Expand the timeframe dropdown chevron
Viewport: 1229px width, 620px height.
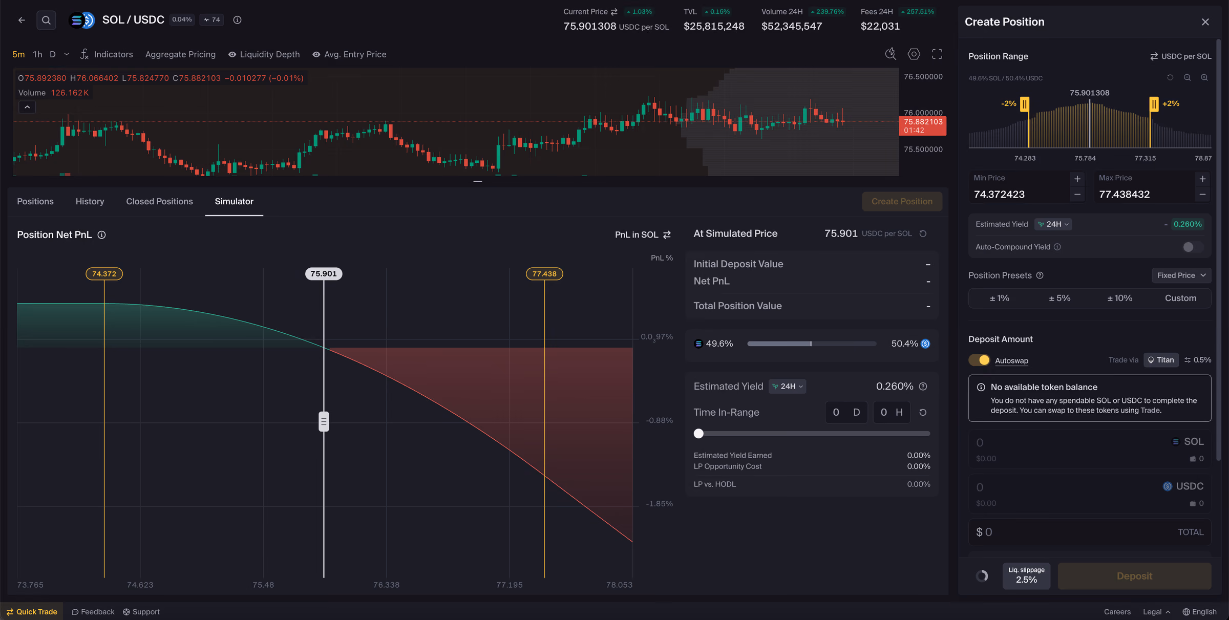(x=67, y=54)
